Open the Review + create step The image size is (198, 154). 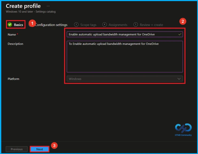[148, 25]
